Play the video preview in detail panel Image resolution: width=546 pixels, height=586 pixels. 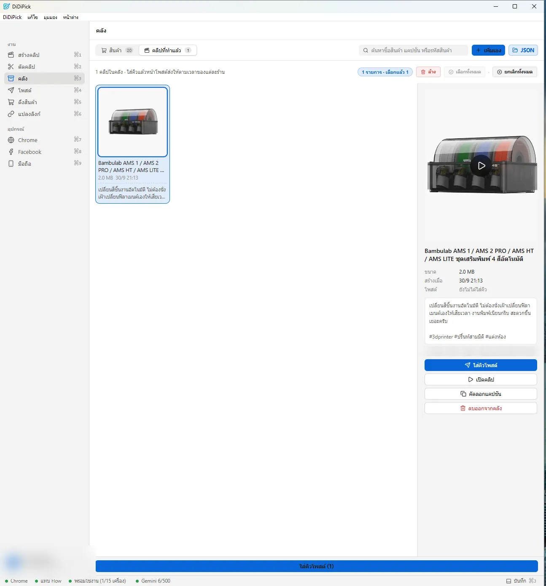click(481, 166)
